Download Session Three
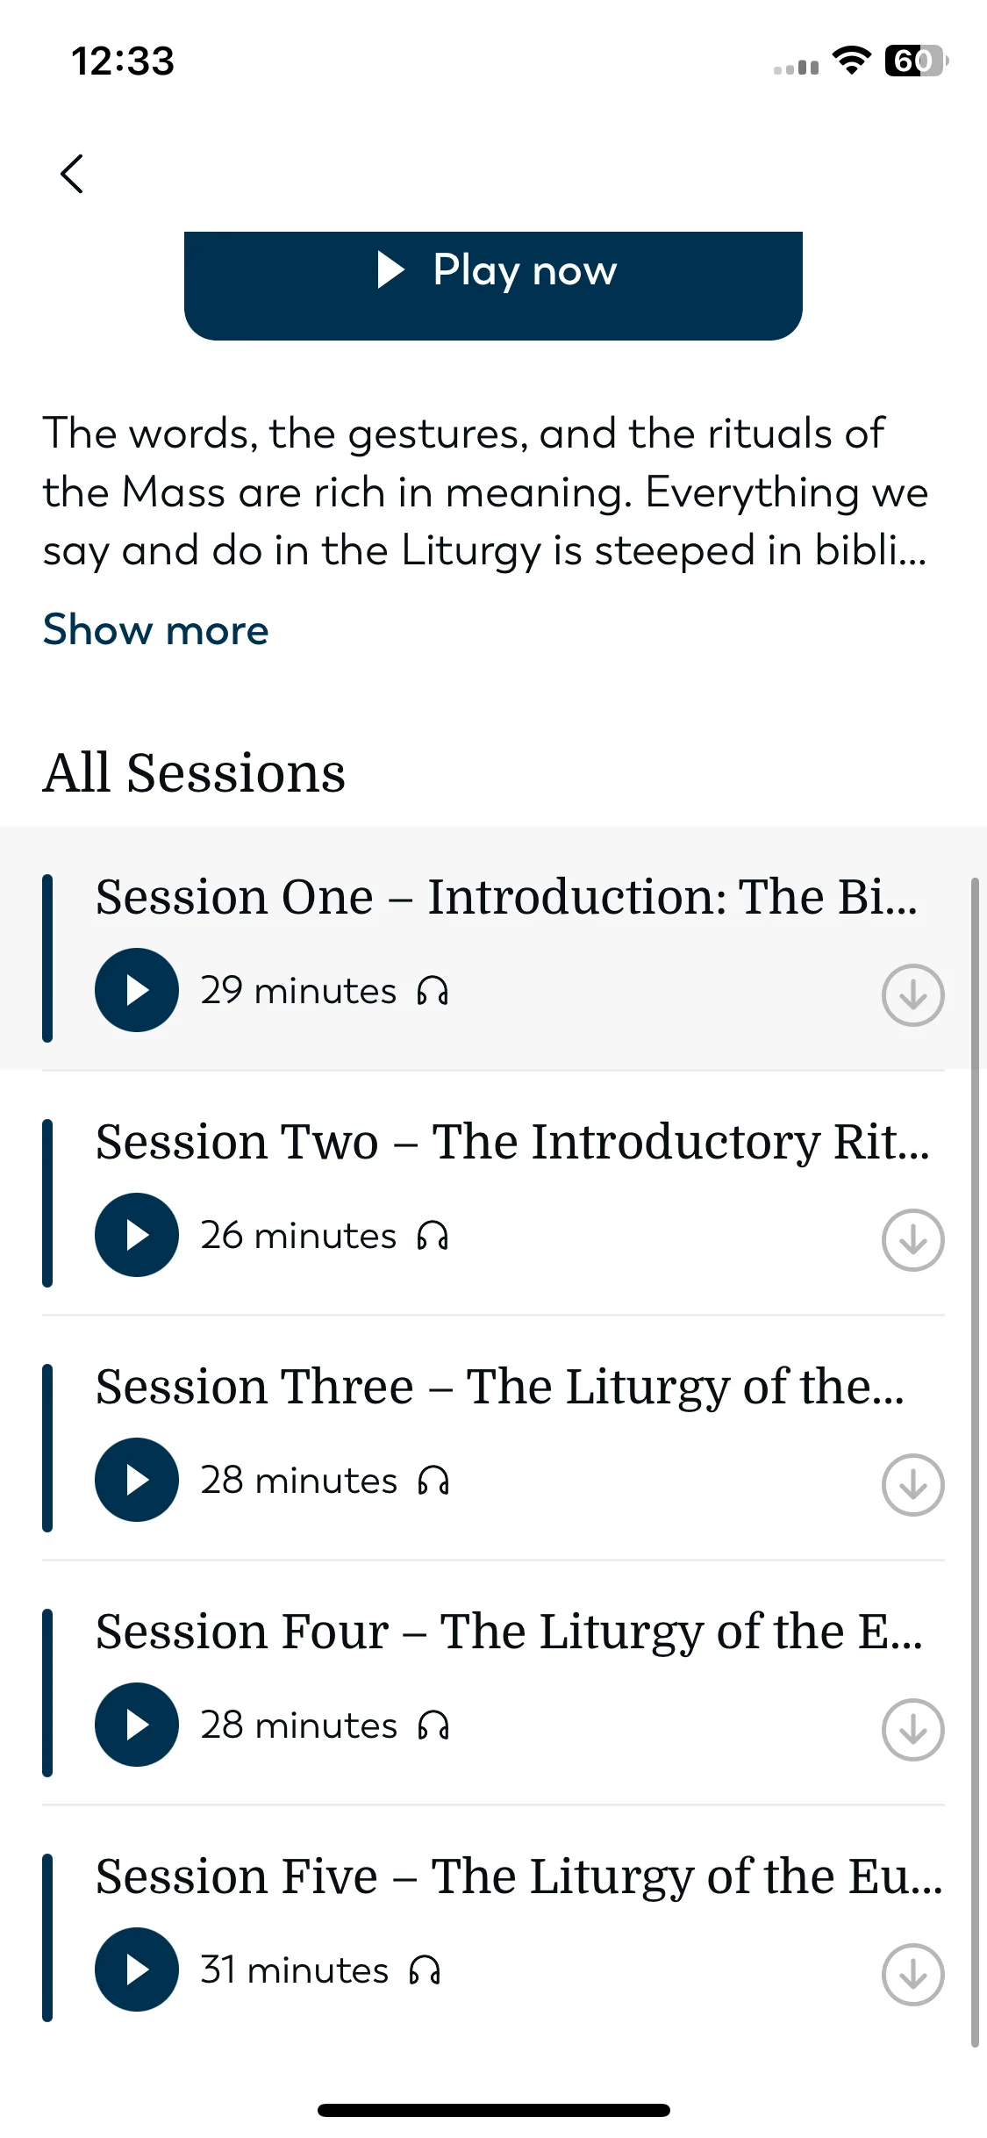The image size is (987, 2138). coord(912,1485)
